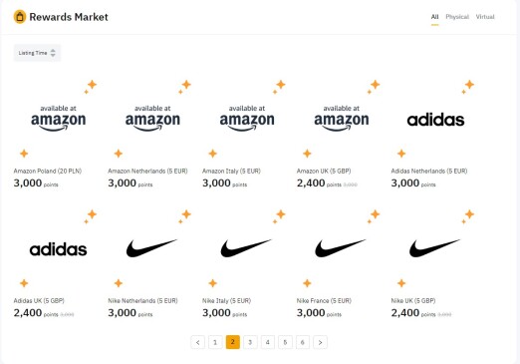
Task: Select the Amazon Netherlands voucher logo
Action: click(x=152, y=119)
